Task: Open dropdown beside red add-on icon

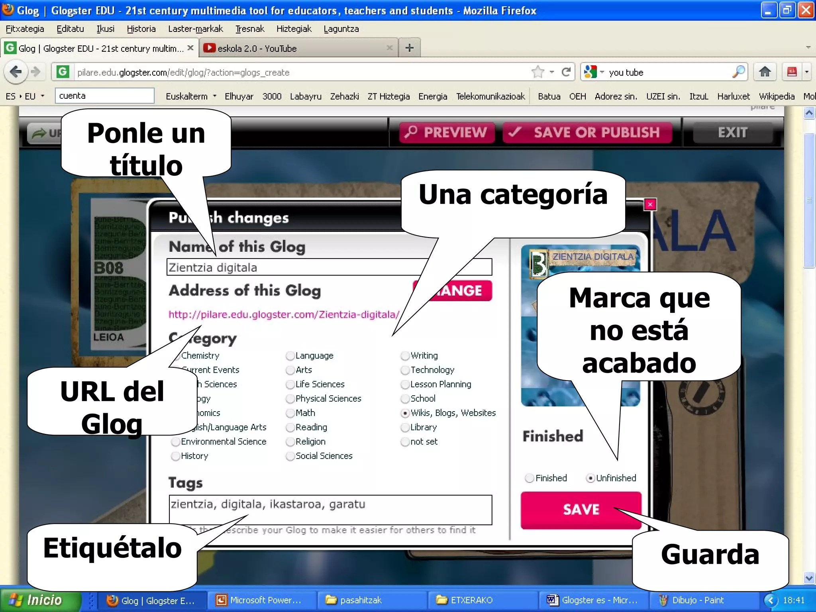Action: (x=807, y=72)
